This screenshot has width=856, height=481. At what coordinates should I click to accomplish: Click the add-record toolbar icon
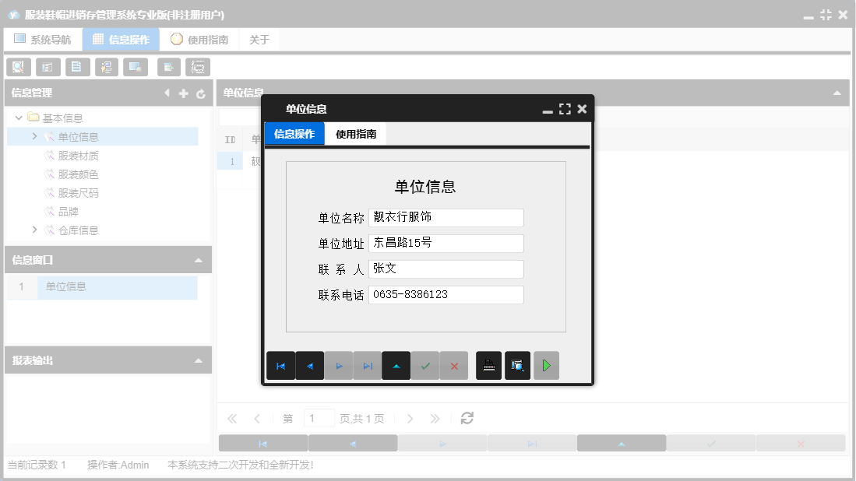pyautogui.click(x=168, y=67)
